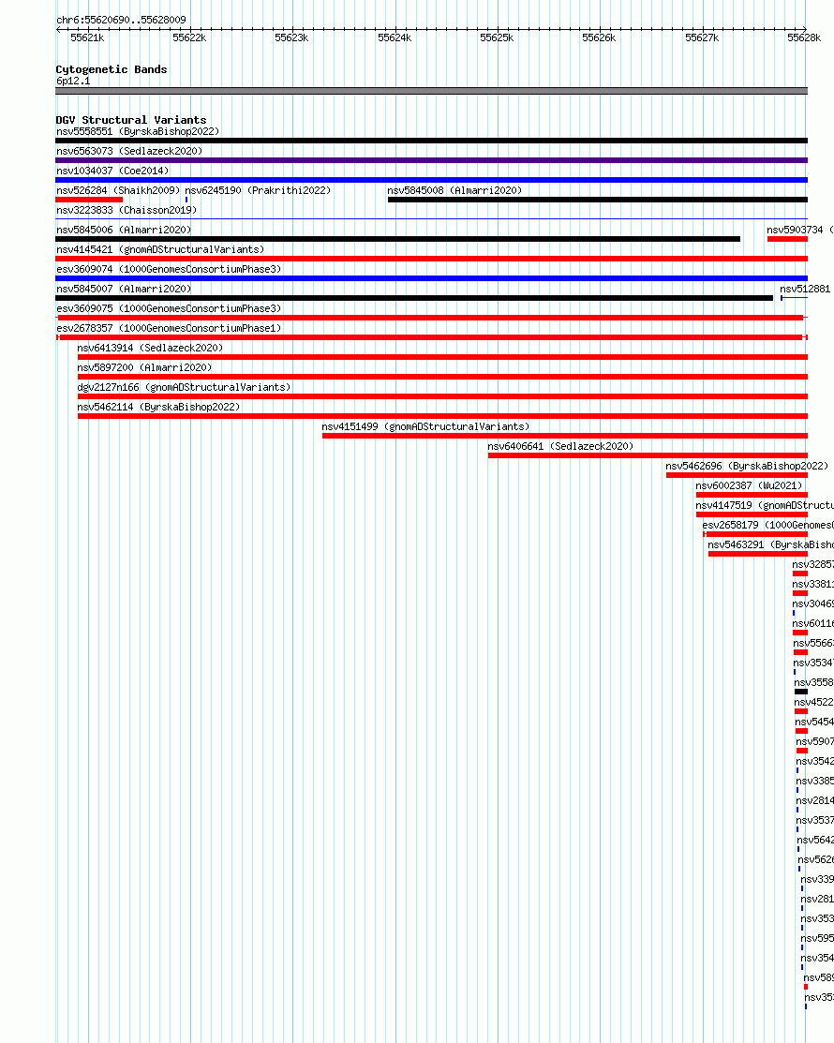Select the nsv5903734 variant label
Screen dimensions: 834x1043
coord(800,230)
